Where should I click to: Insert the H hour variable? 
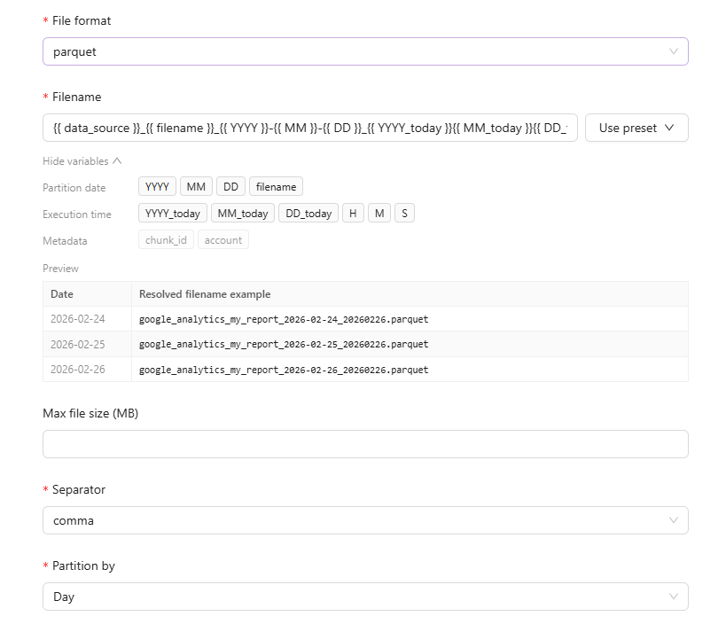(x=353, y=214)
